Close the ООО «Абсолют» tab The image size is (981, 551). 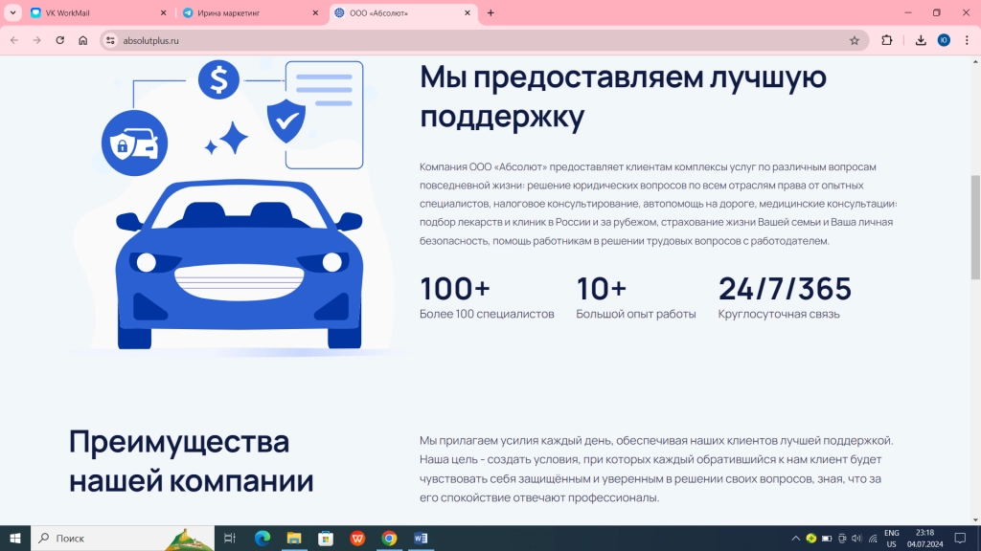(x=468, y=12)
